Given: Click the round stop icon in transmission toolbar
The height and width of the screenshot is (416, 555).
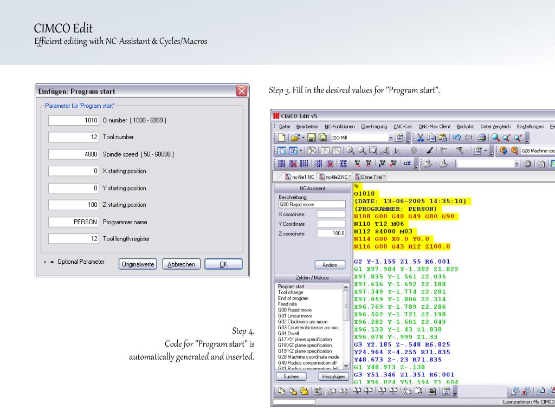Looking at the screenshot, I should (x=528, y=164).
